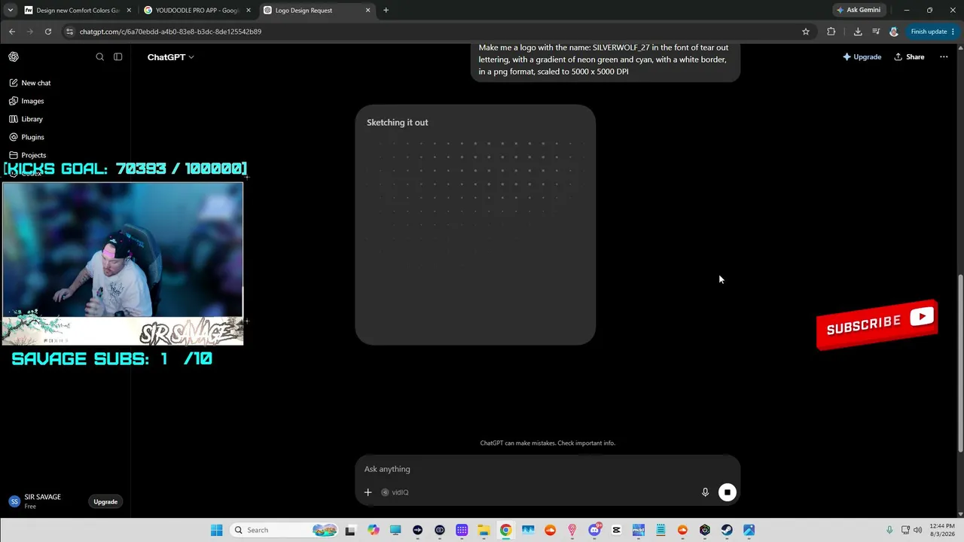Image resolution: width=964 pixels, height=542 pixels.
Task: Open the media controls icon in toolbar
Action: click(x=876, y=32)
